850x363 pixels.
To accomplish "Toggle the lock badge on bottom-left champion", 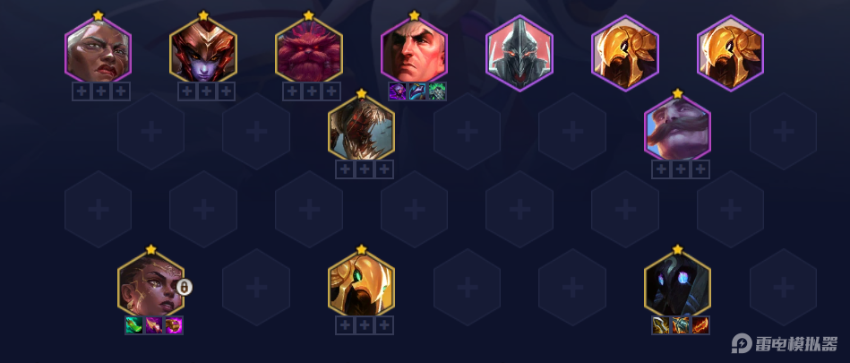I will tap(185, 287).
